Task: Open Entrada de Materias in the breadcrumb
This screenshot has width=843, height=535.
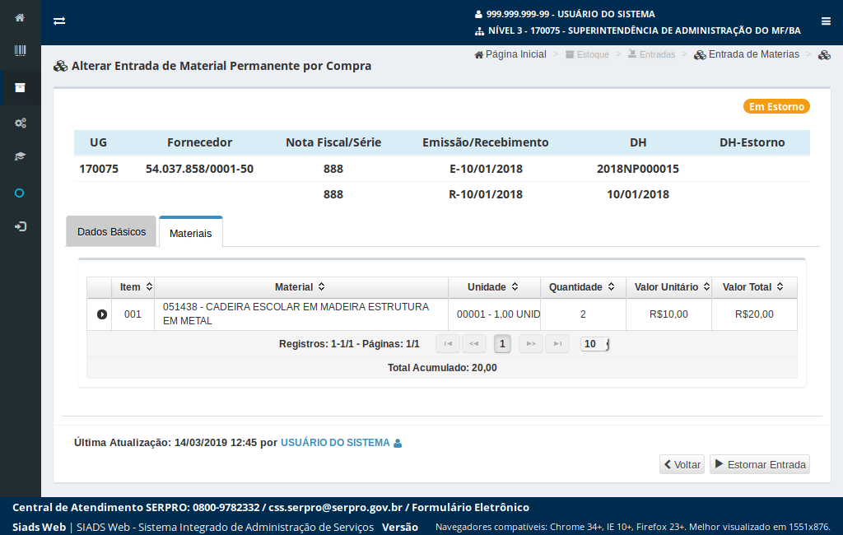Action: [x=747, y=54]
